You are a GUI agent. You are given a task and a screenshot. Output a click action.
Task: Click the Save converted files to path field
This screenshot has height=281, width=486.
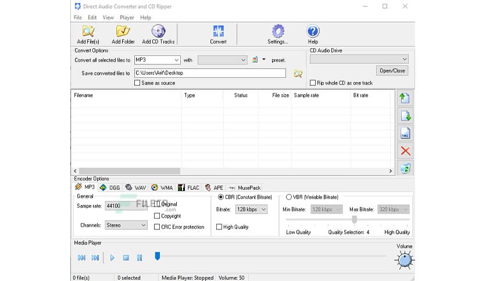point(210,73)
